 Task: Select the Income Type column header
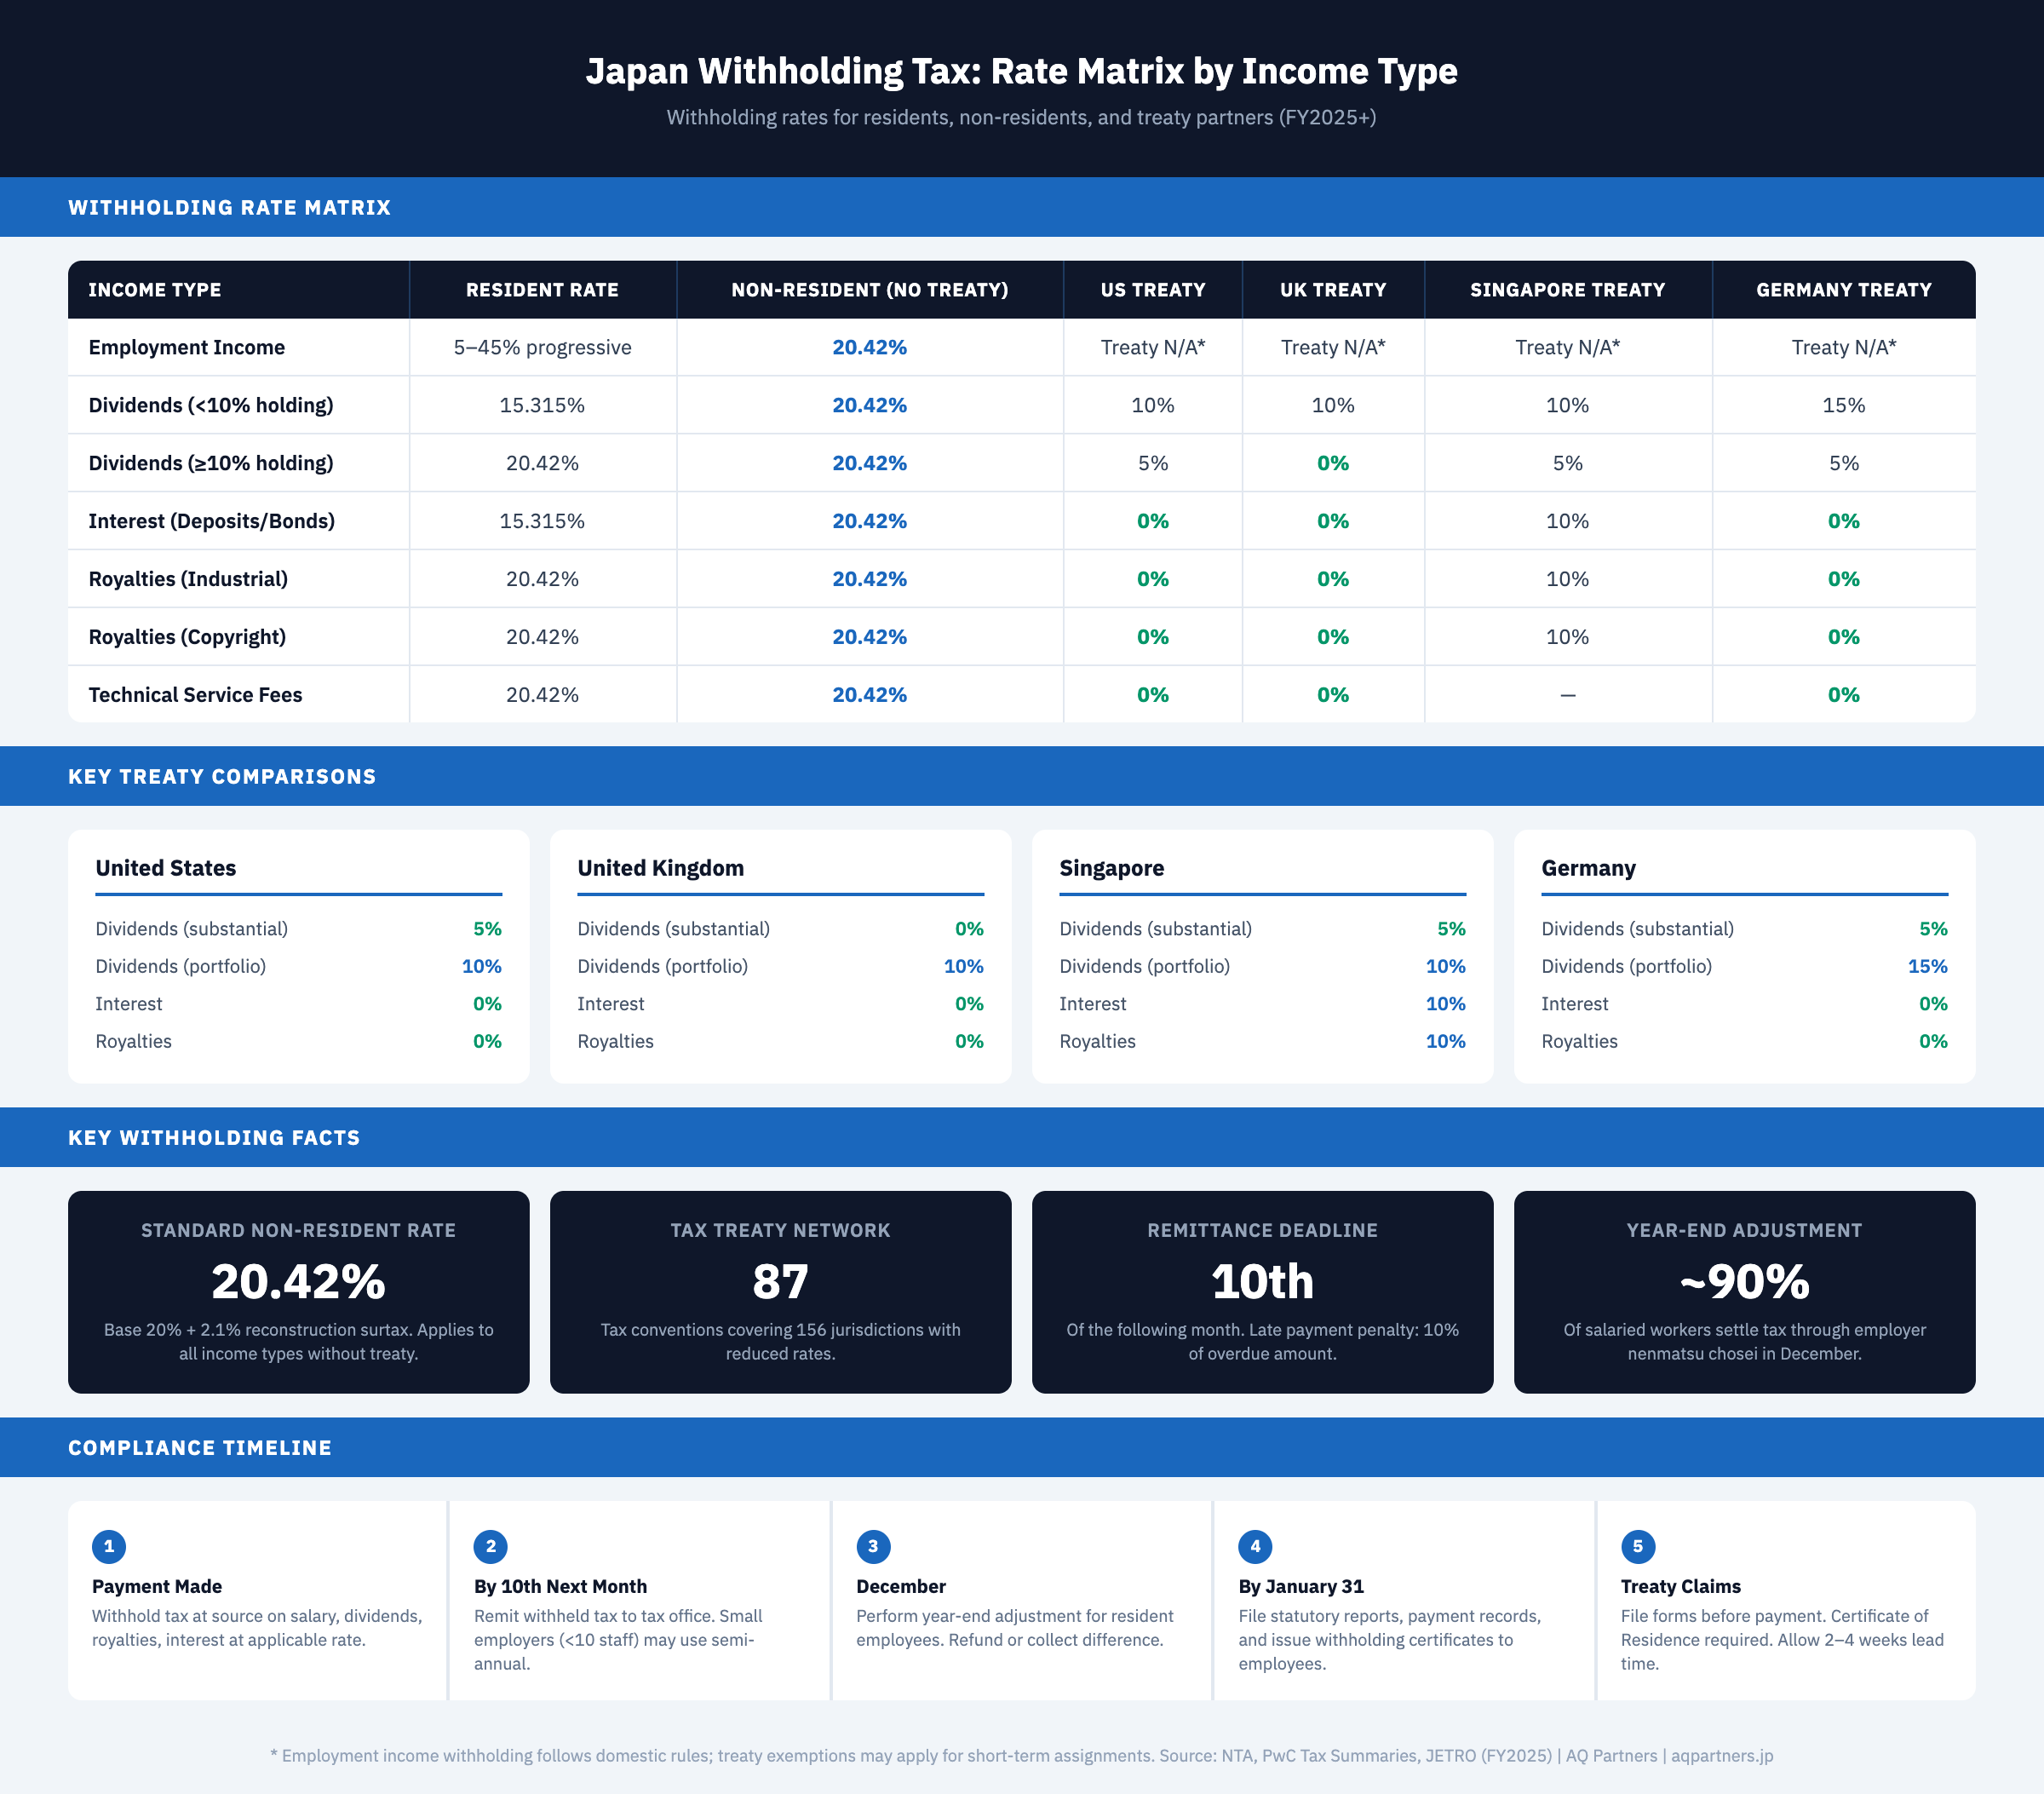pyautogui.click(x=155, y=290)
